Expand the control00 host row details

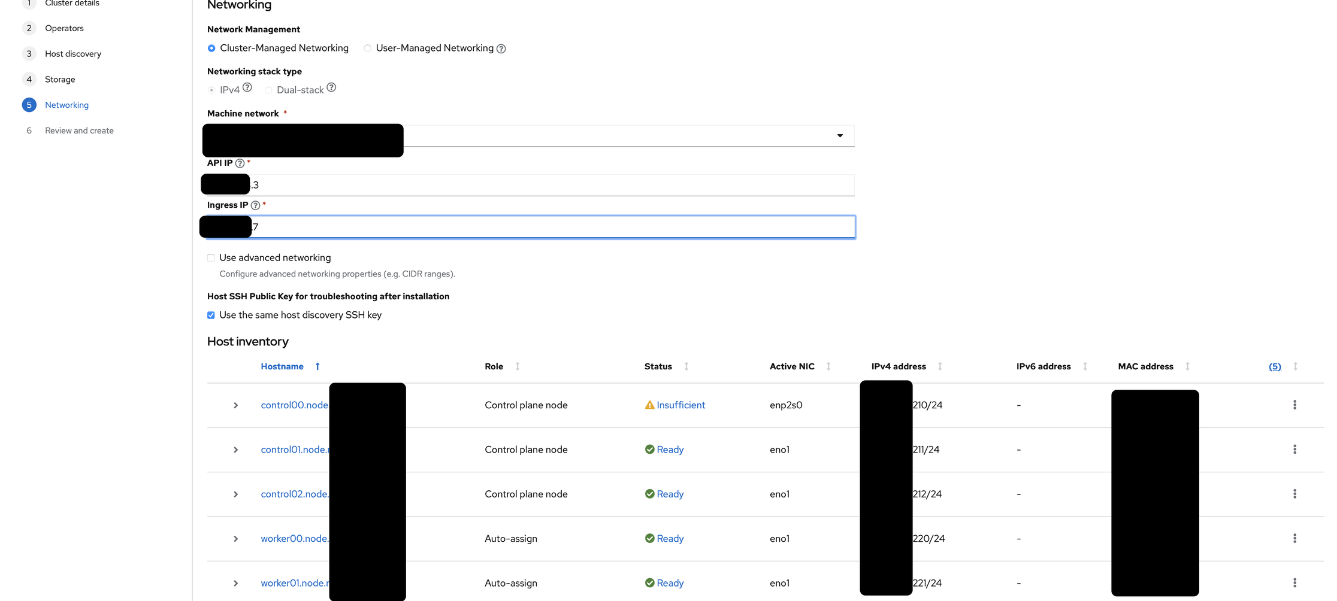click(236, 406)
